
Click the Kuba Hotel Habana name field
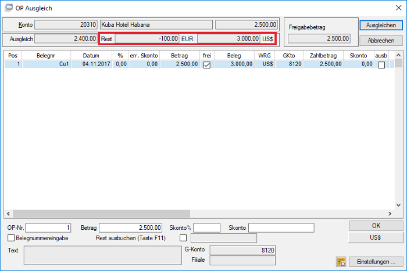point(156,24)
